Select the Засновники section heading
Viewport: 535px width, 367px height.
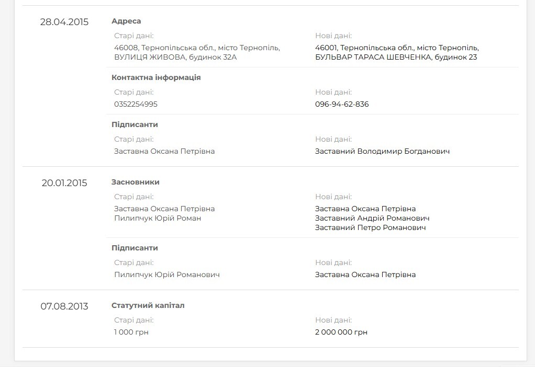coord(136,182)
